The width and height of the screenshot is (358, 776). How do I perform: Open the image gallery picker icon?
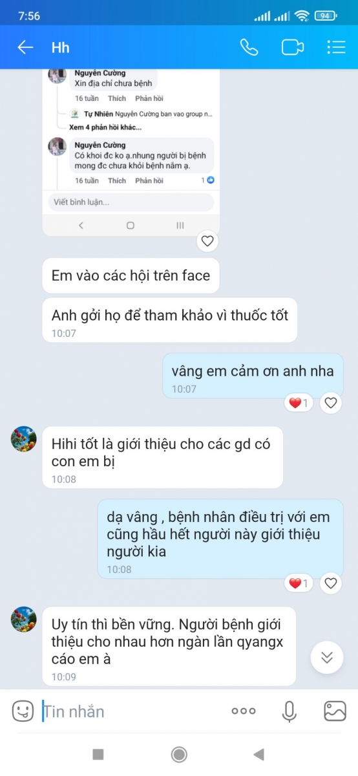click(x=335, y=711)
